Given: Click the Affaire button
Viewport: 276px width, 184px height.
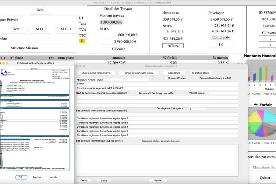Looking at the screenshot, I should pyautogui.click(x=173, y=46).
